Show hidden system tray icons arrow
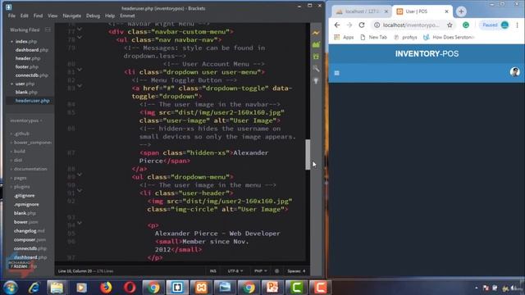Image resolution: width=525 pixels, height=295 pixels. [476, 288]
